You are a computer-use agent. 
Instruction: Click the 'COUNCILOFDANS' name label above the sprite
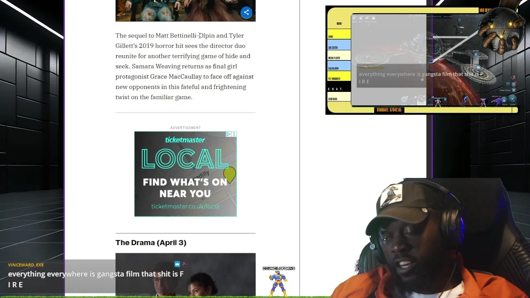279,269
